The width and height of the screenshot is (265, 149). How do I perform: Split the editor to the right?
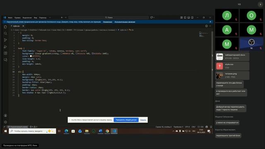pyautogui.click(x=206, y=26)
